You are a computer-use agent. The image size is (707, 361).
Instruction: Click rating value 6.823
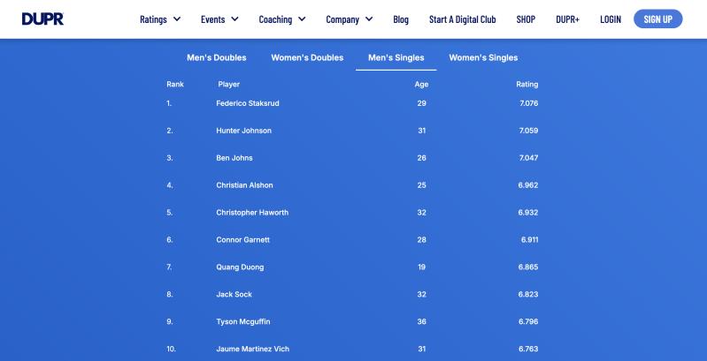[x=528, y=294]
